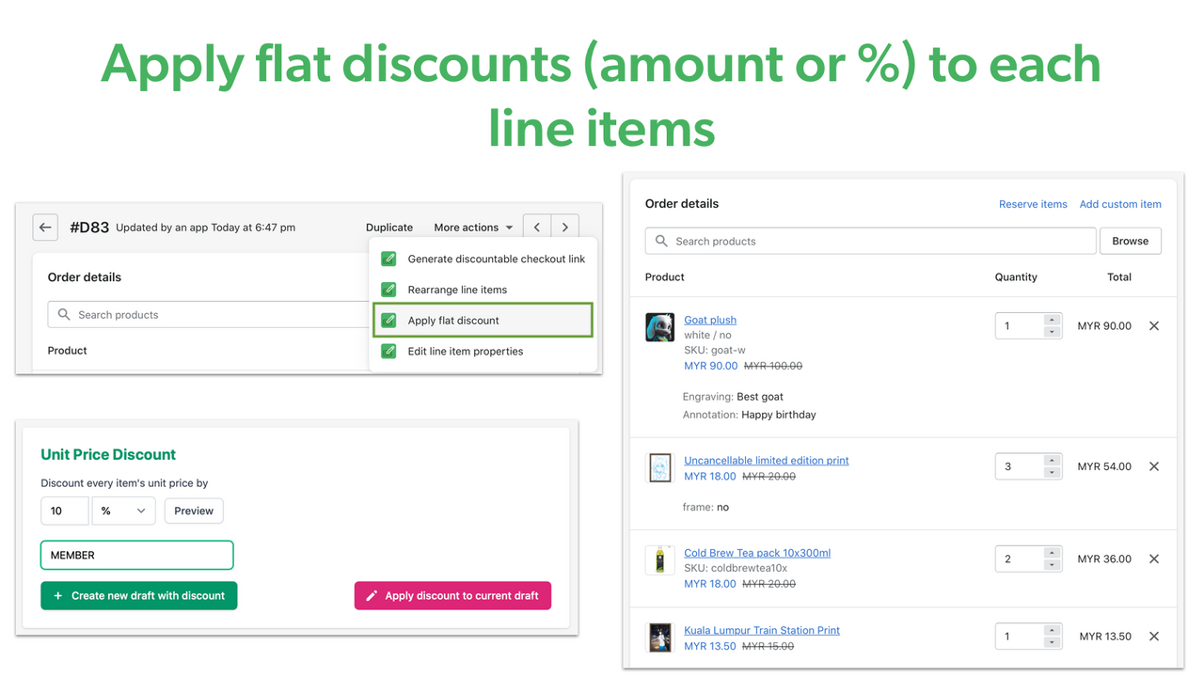Open the Reserve items link
Image resolution: width=1204 pixels, height=677 pixels.
tap(1033, 204)
